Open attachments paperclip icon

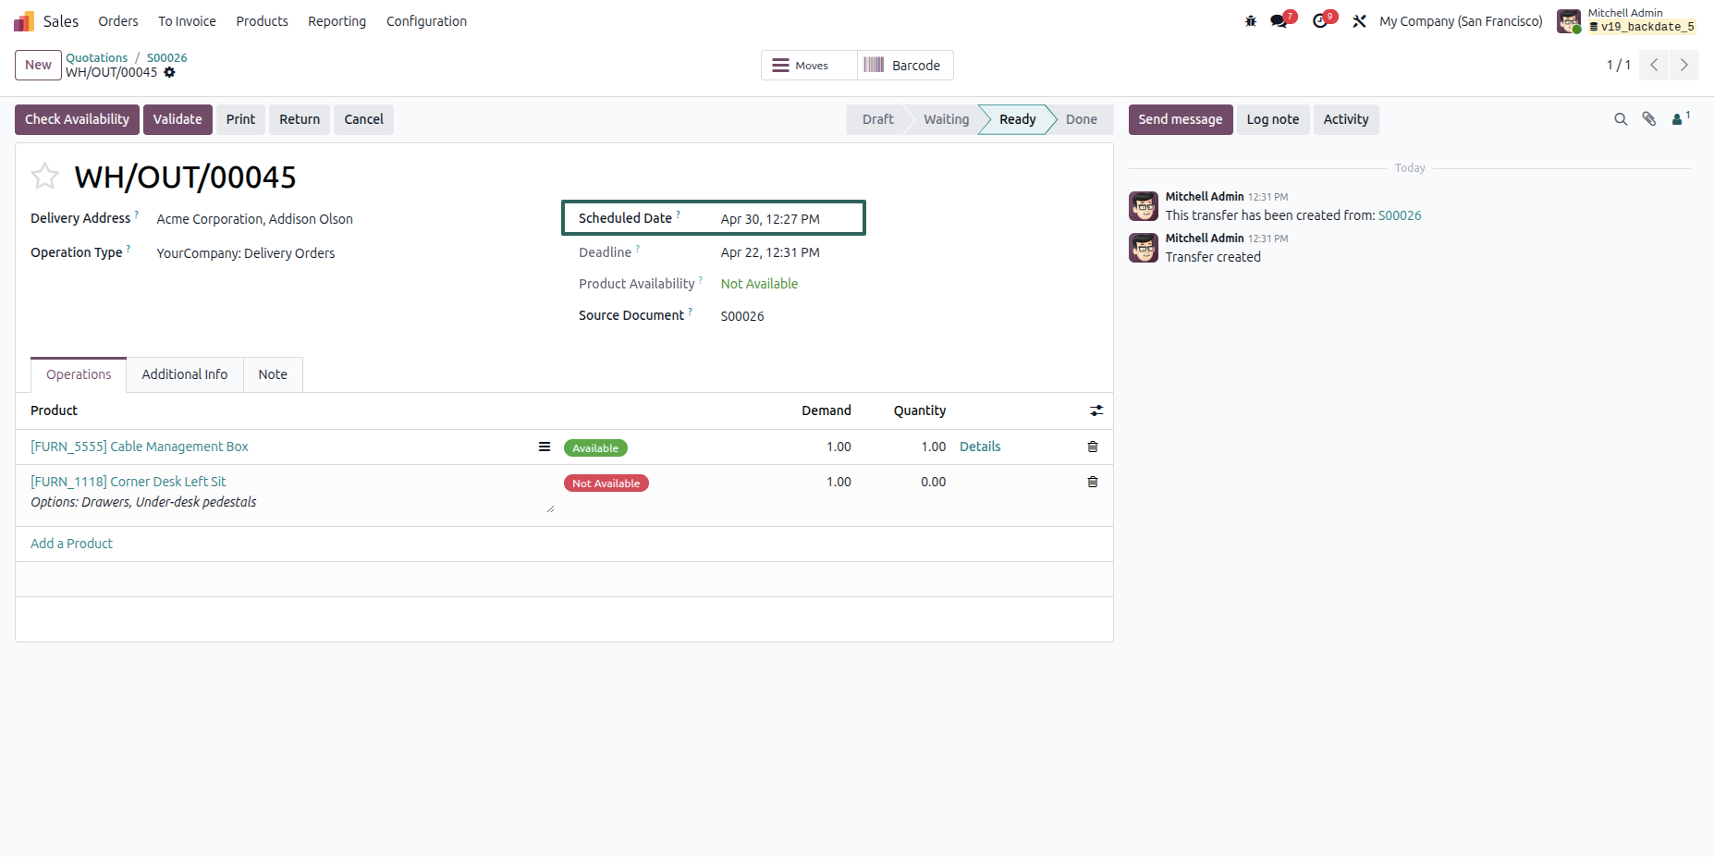1649,119
